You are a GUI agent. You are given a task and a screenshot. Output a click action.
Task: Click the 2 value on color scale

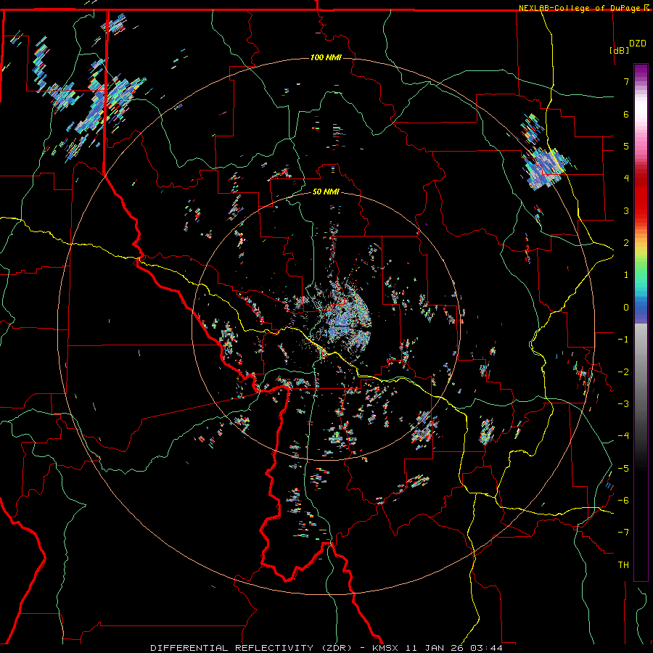pos(626,243)
